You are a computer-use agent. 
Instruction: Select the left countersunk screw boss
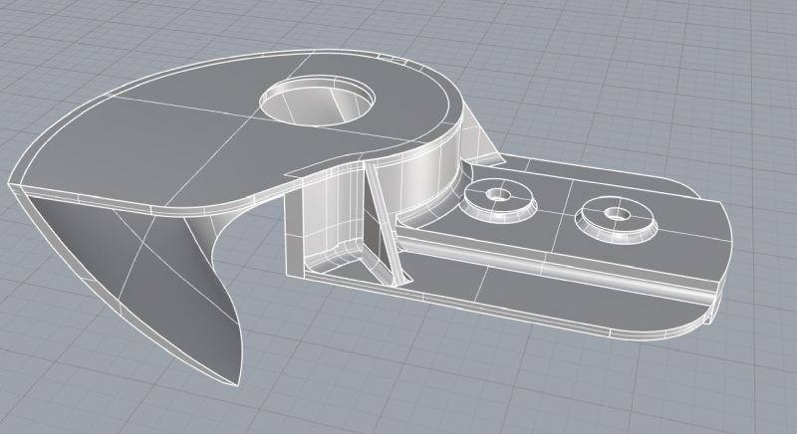pyautogui.click(x=500, y=200)
